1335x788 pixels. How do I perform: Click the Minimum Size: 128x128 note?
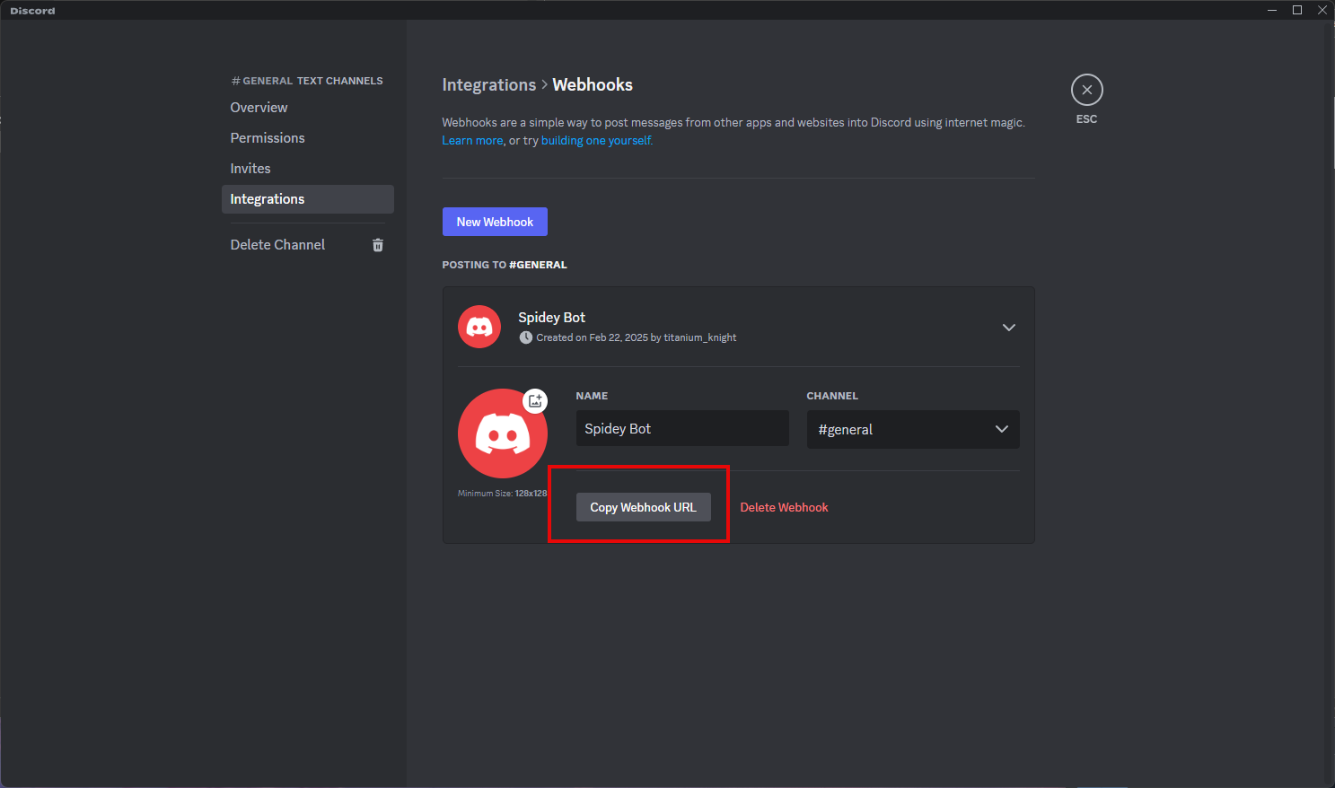(x=502, y=494)
